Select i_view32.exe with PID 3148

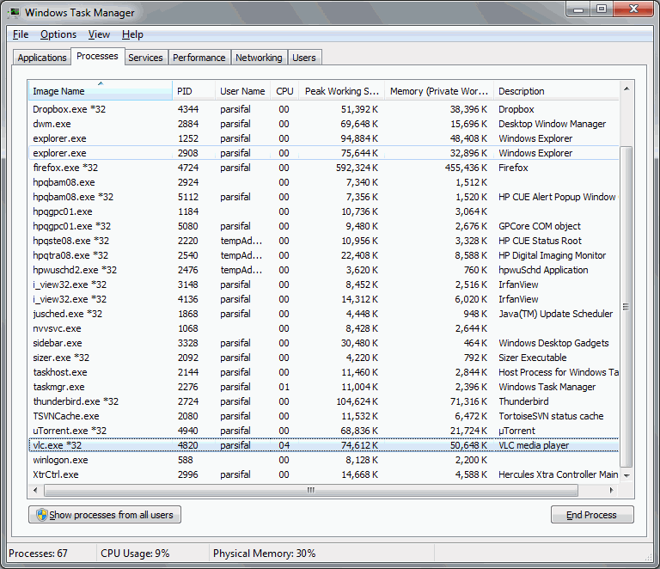click(x=324, y=284)
